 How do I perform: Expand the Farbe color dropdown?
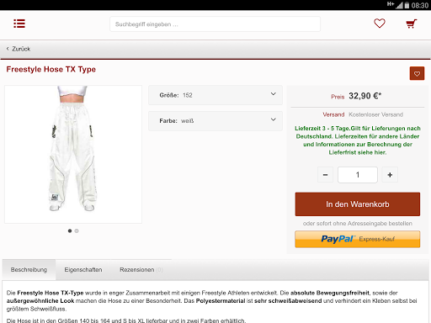[215, 121]
